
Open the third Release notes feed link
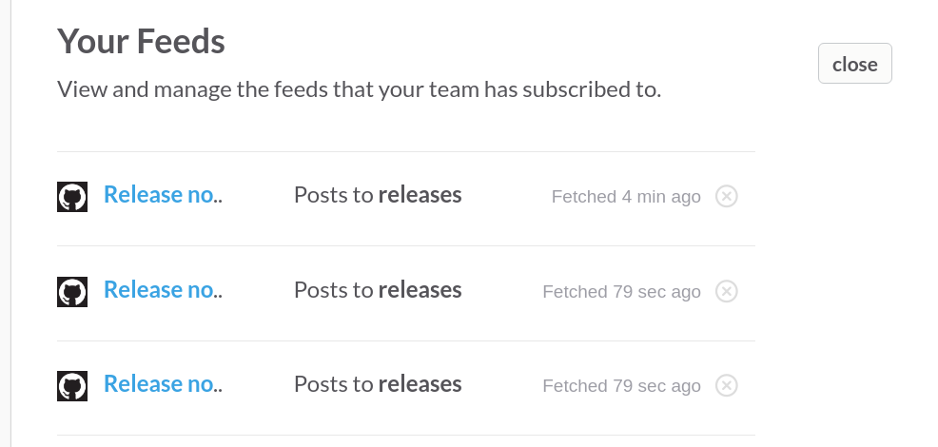[x=162, y=384]
